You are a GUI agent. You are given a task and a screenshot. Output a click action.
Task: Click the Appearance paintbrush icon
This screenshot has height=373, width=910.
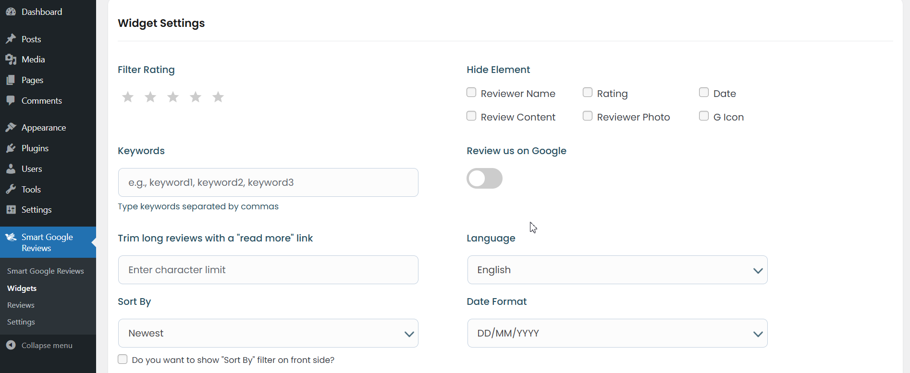(11, 128)
